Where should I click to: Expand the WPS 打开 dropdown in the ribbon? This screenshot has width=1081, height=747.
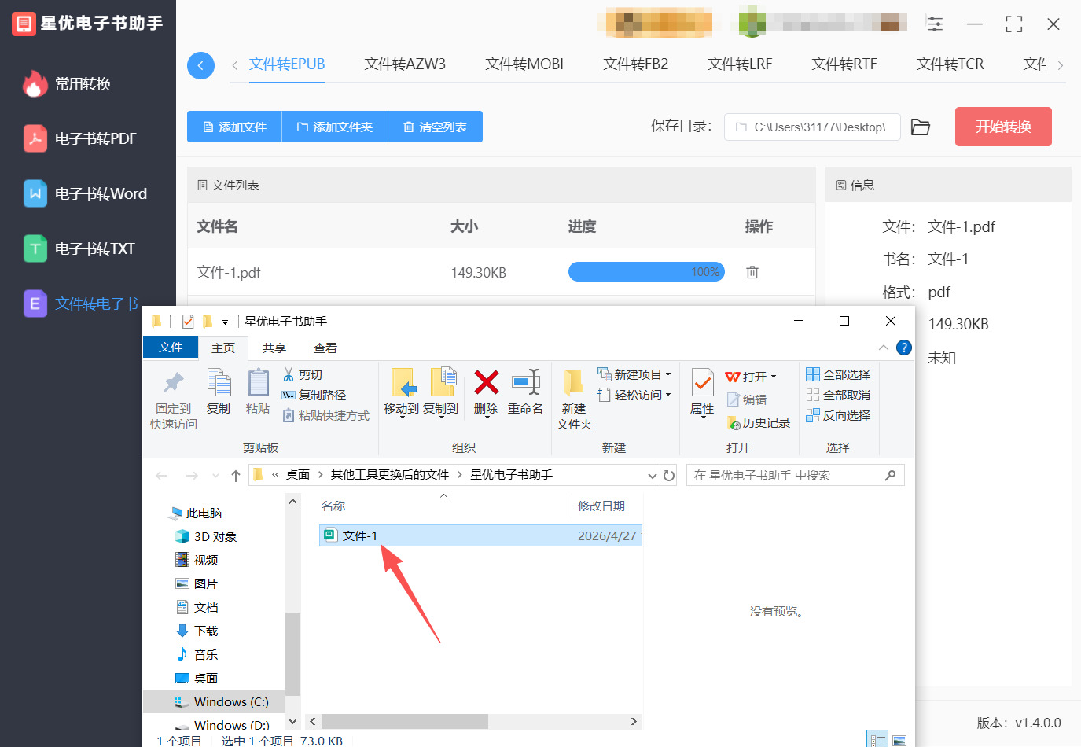(774, 377)
